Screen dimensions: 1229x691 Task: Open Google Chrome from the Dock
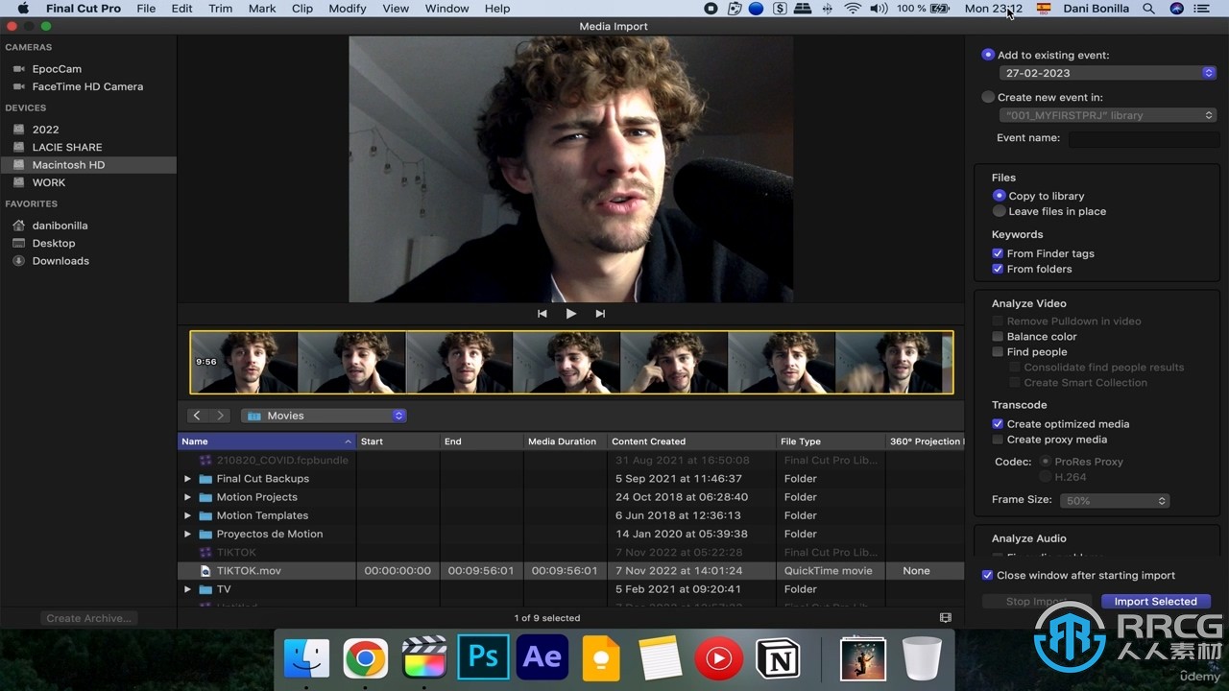coord(366,658)
